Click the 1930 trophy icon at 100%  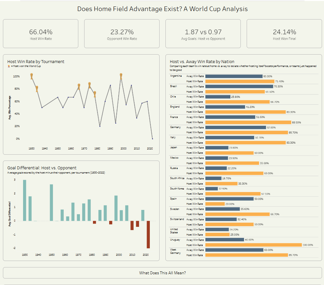32,76
